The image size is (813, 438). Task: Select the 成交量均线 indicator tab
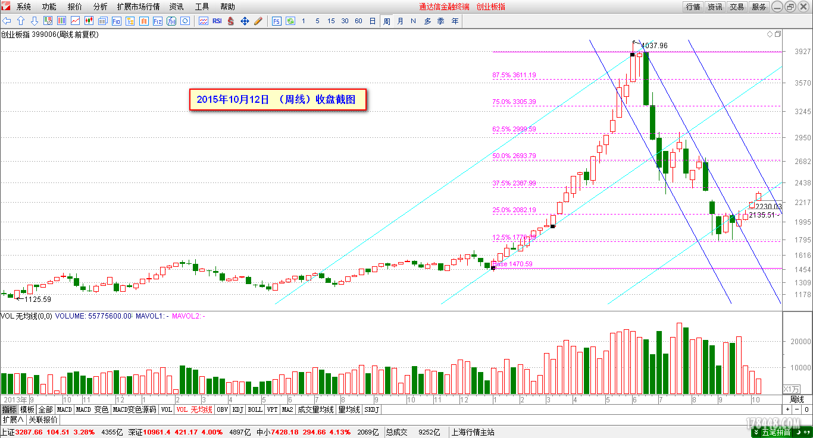click(x=316, y=409)
